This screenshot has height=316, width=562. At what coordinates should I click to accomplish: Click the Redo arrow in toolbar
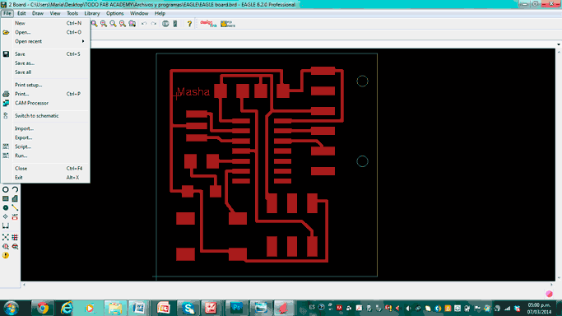[153, 24]
